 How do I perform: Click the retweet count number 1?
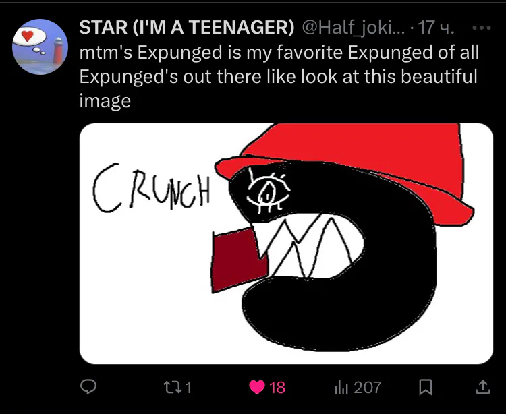click(x=189, y=387)
